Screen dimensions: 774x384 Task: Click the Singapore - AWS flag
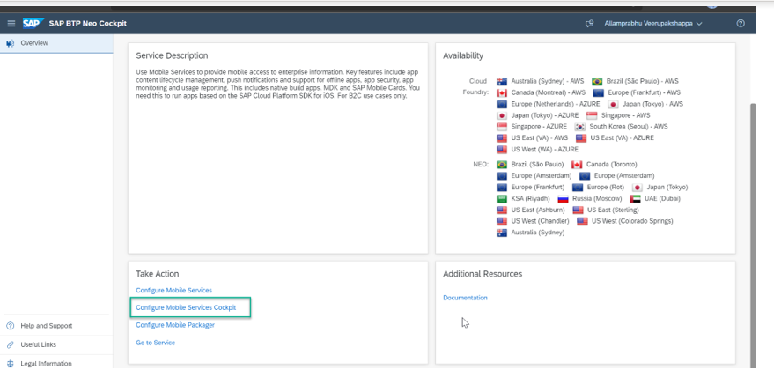tap(592, 115)
